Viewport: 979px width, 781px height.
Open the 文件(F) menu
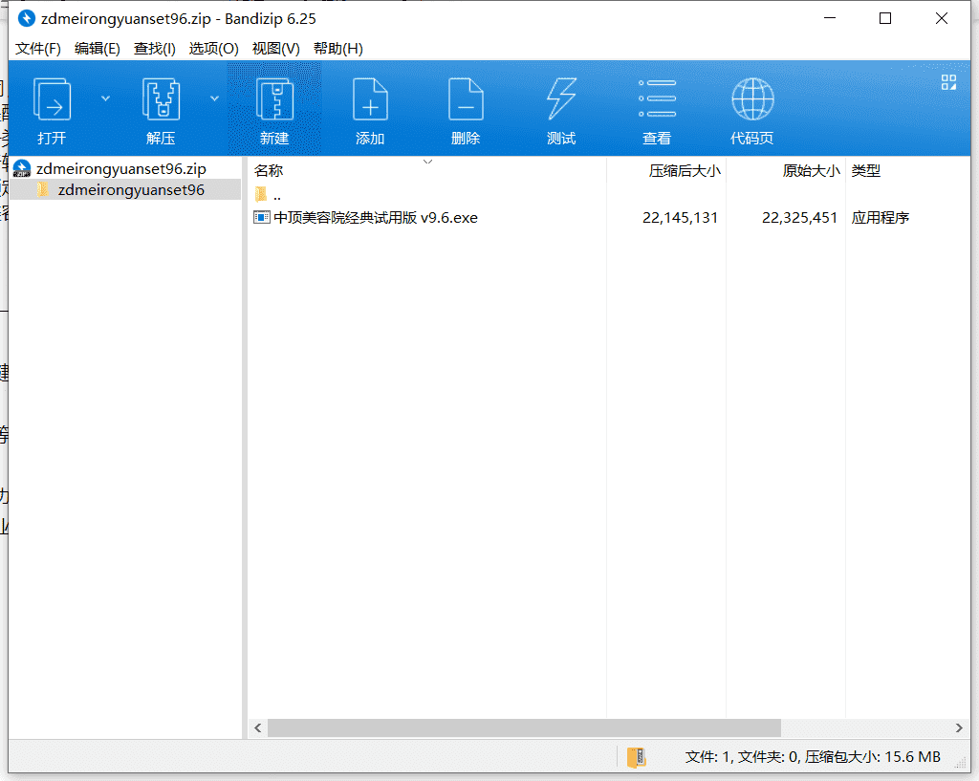37,49
